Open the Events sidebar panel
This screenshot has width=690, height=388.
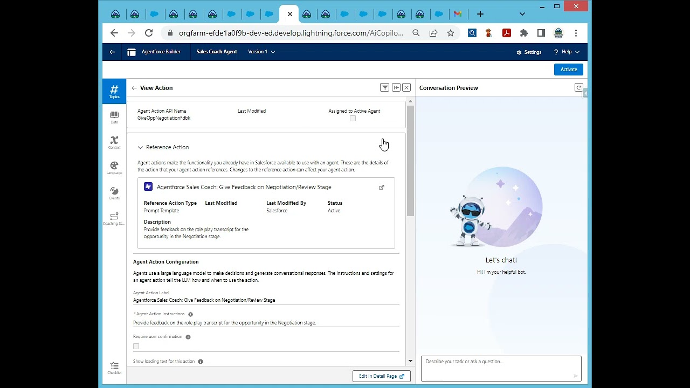pos(114,193)
